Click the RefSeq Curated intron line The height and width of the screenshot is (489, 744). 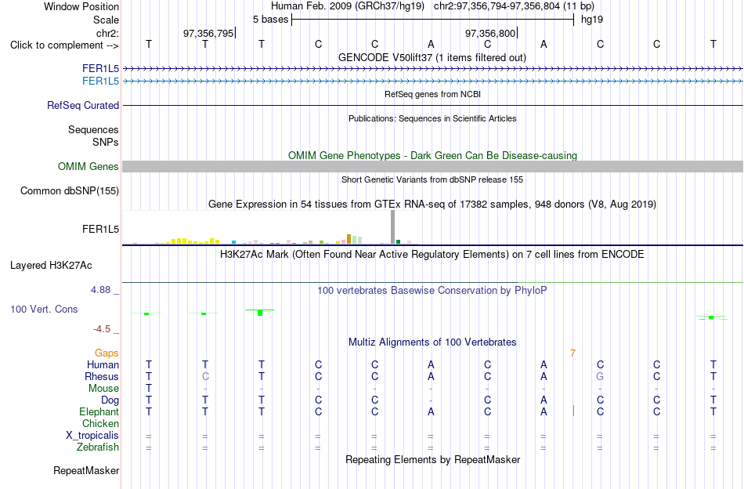(432, 105)
